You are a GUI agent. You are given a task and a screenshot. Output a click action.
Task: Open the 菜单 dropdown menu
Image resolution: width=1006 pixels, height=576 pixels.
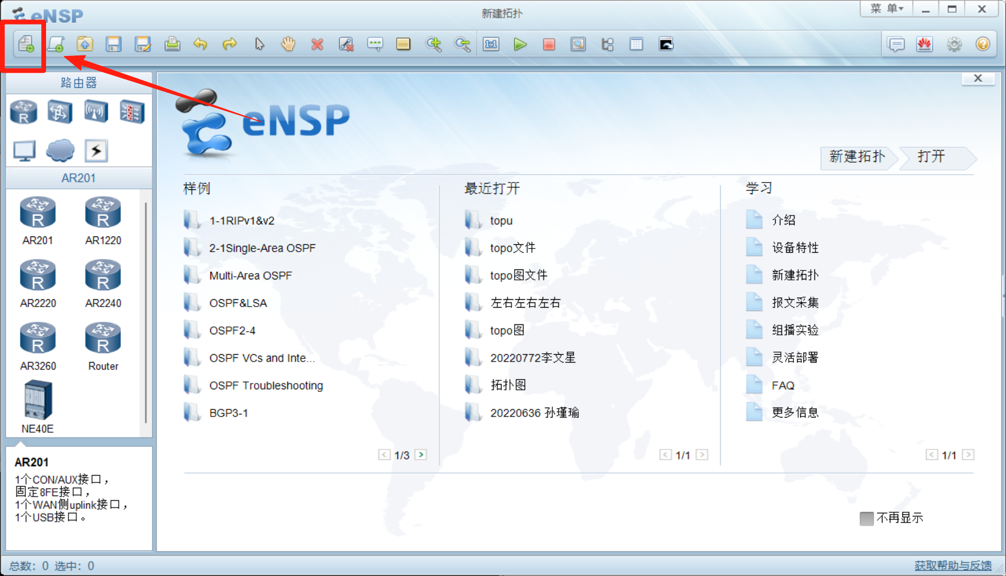pyautogui.click(x=887, y=9)
